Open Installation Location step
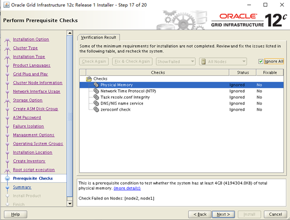 pyautogui.click(x=32, y=152)
